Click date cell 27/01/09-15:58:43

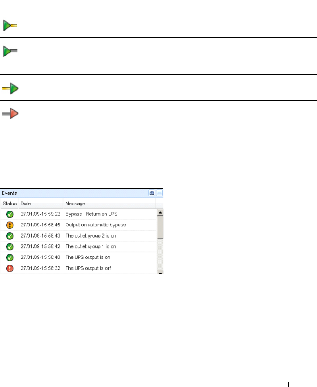(x=40, y=236)
